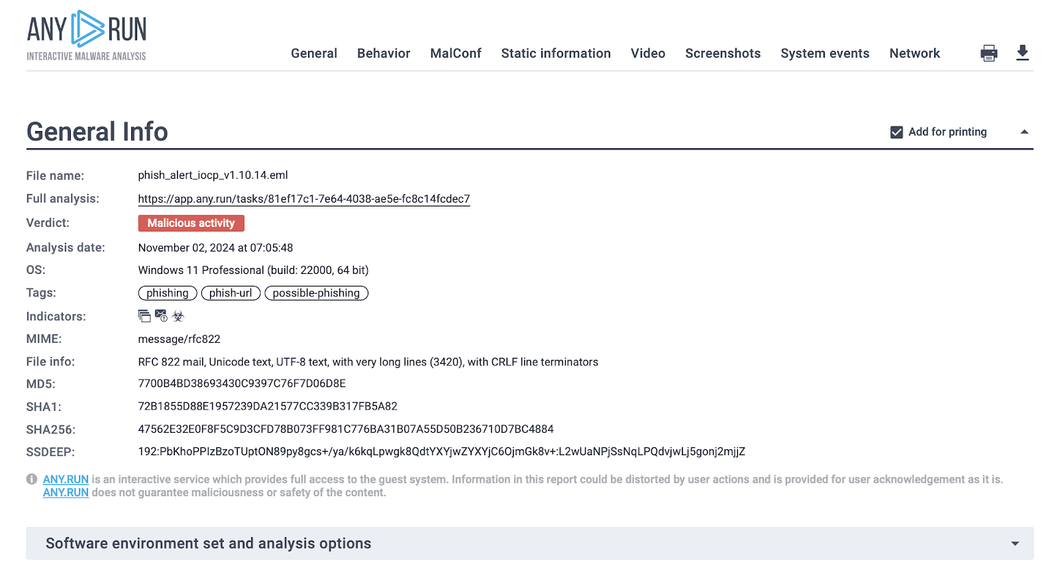The image size is (1060, 575).
Task: Click the OS value Windows 11 Professional
Action: [253, 270]
